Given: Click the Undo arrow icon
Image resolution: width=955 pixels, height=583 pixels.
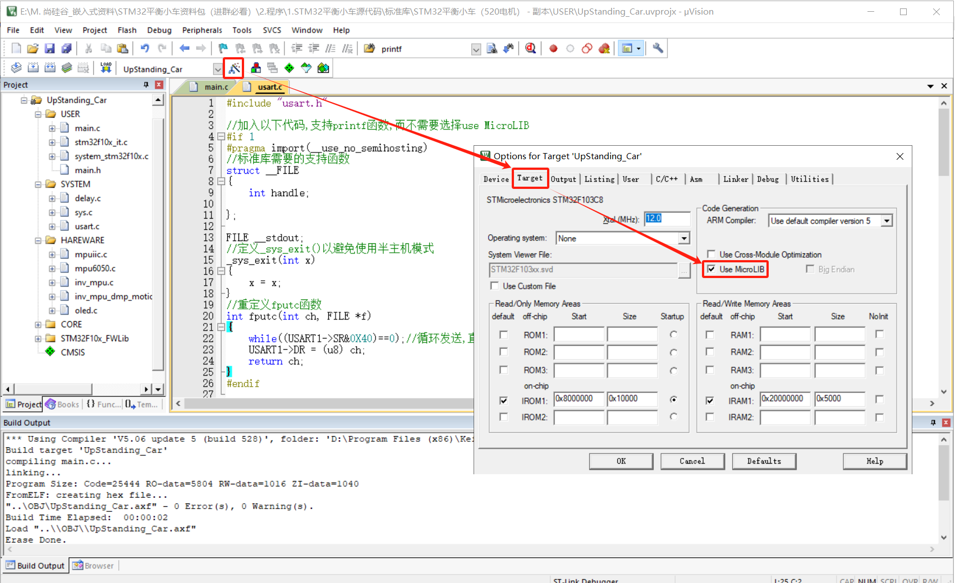Looking at the screenshot, I should 145,49.
